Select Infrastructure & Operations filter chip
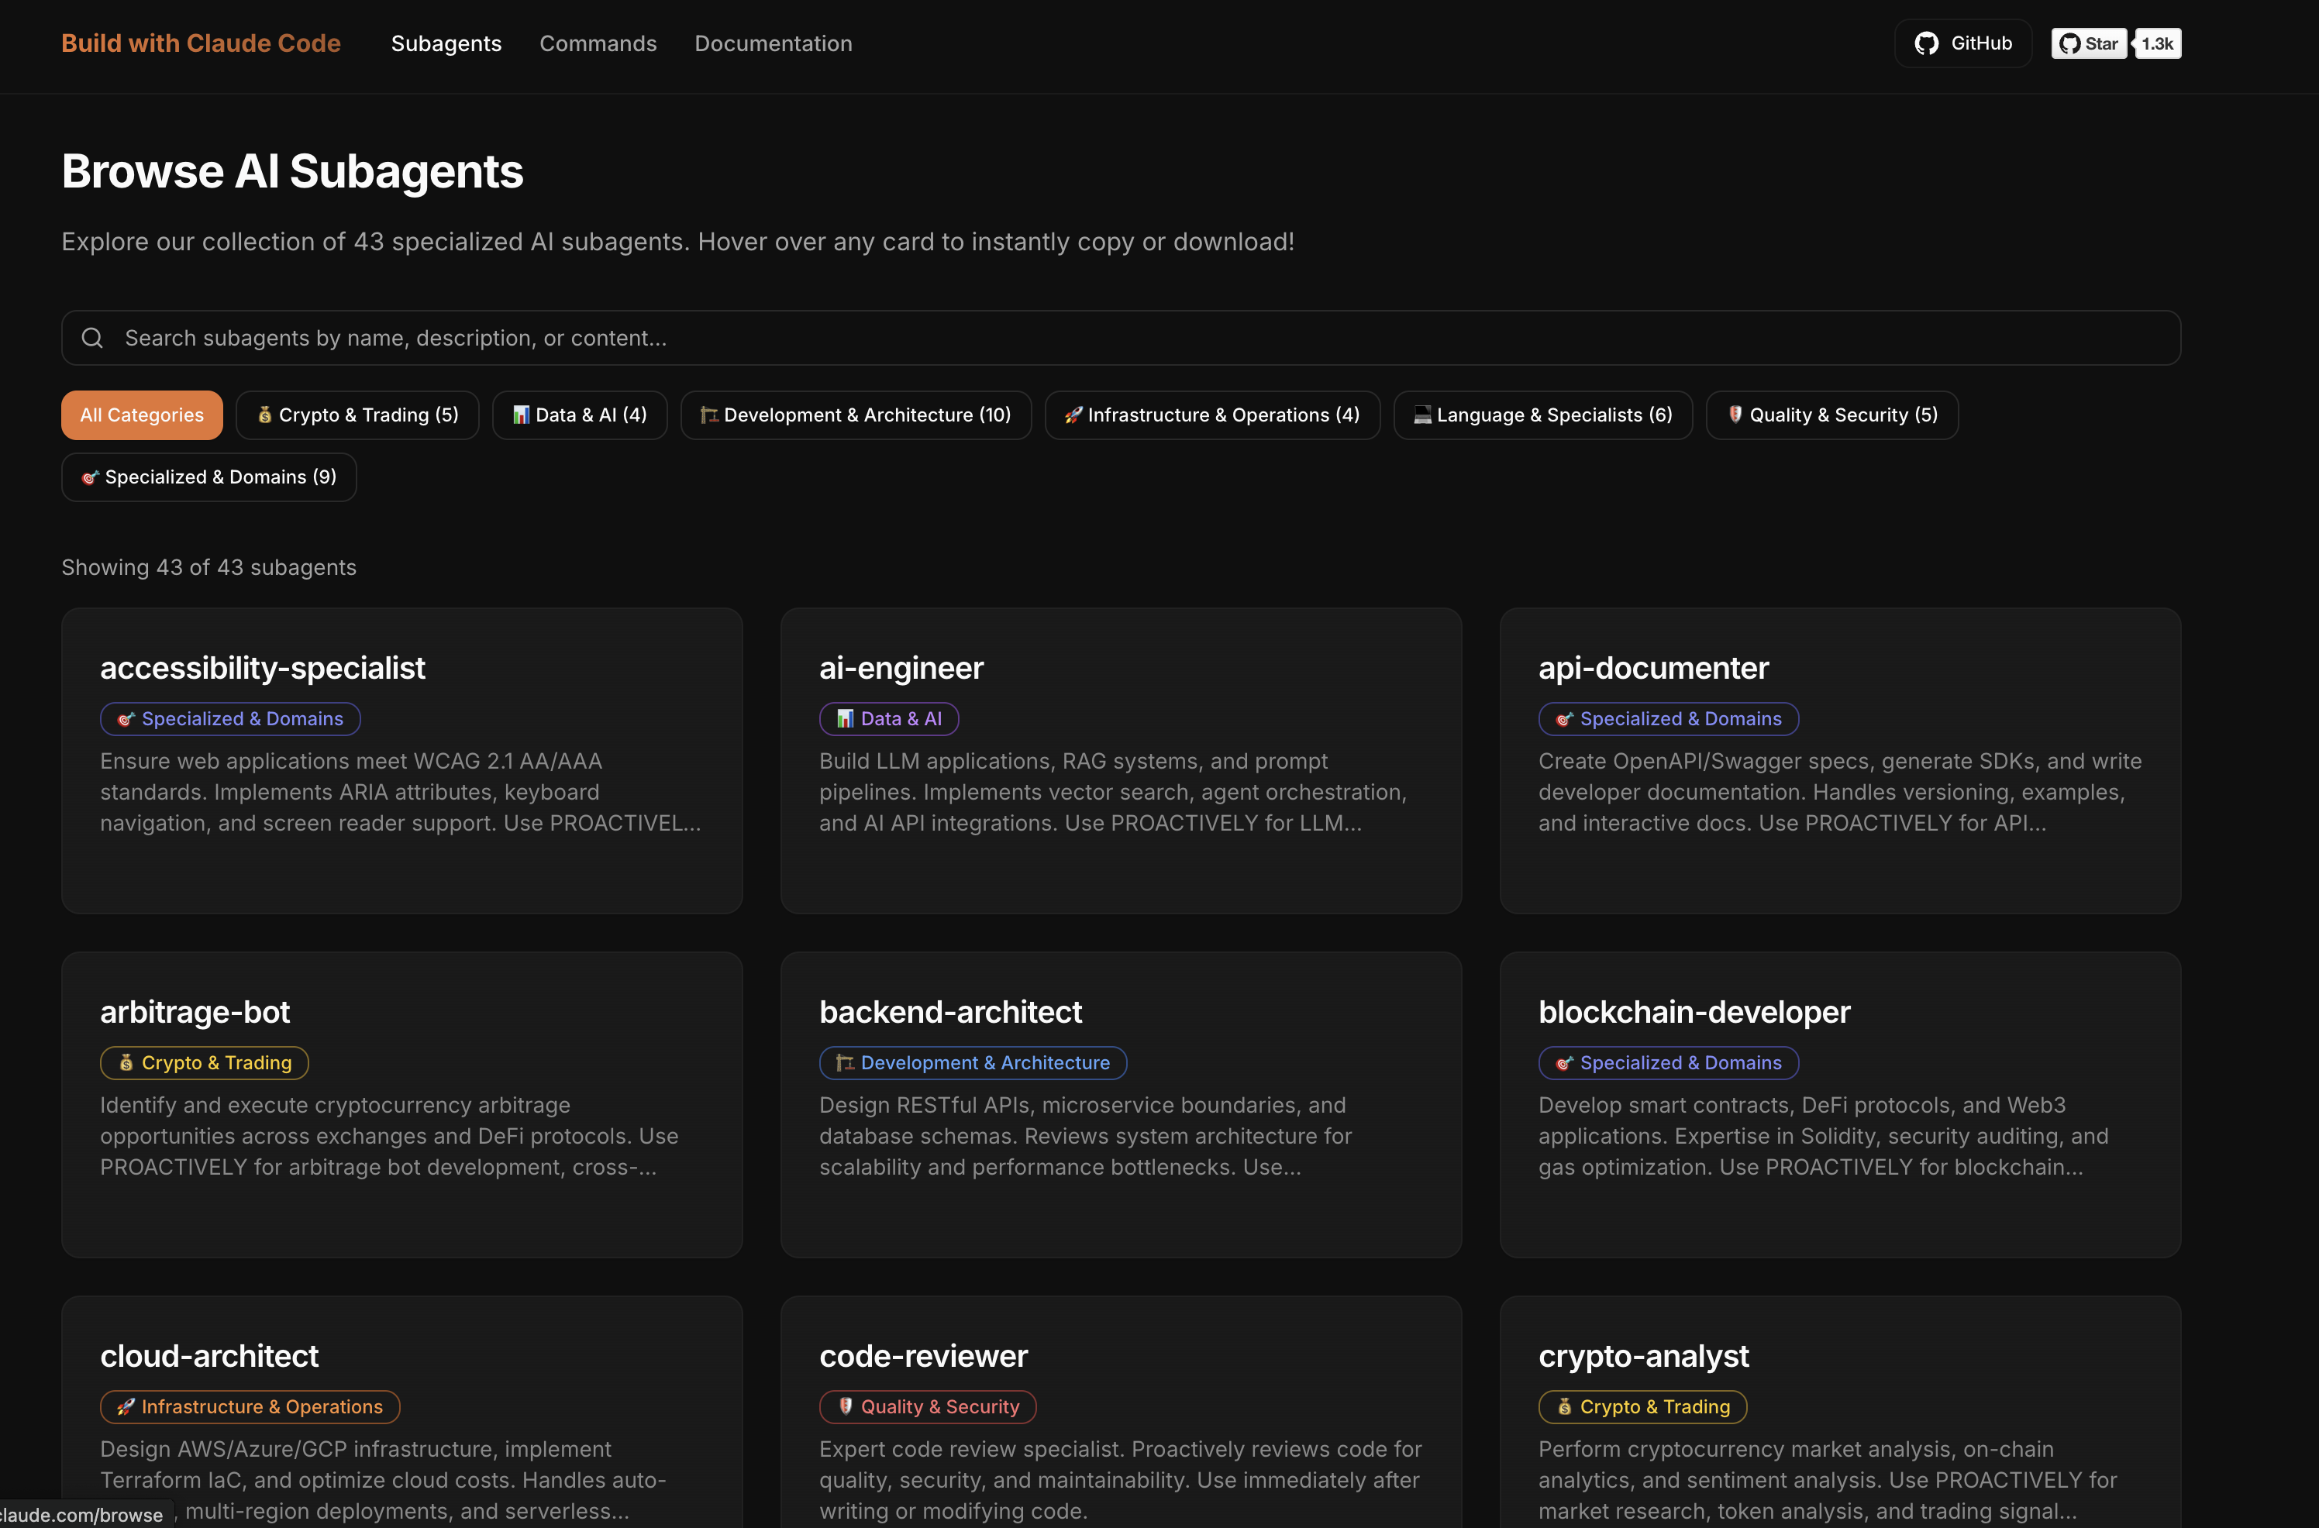Screen dimensions: 2319x1528 click(1211, 415)
